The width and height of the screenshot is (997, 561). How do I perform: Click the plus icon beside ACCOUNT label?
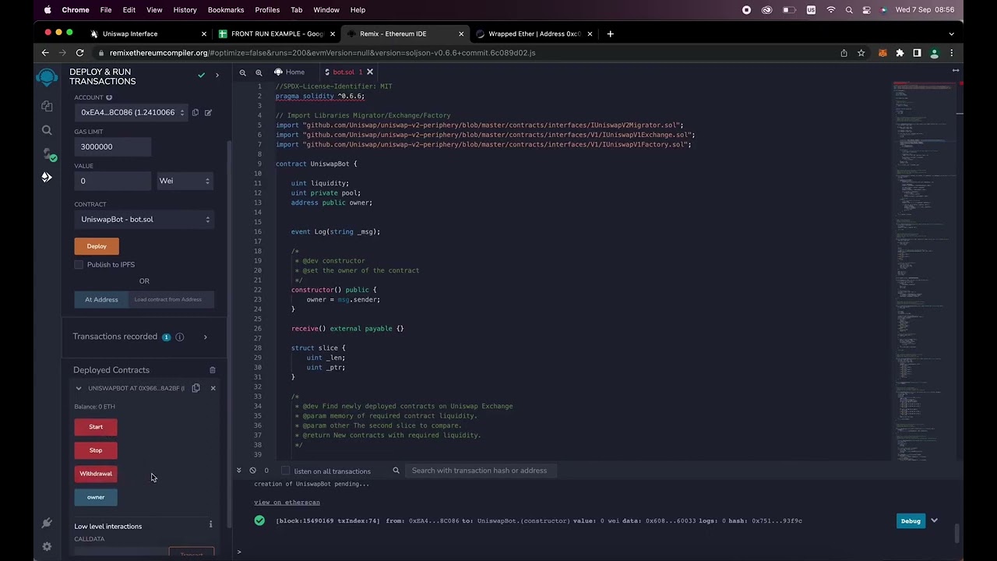pos(109,97)
